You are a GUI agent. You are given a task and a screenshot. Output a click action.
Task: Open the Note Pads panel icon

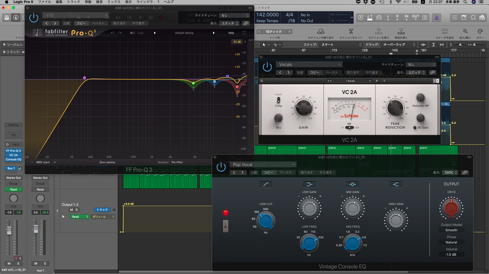pos(464,18)
